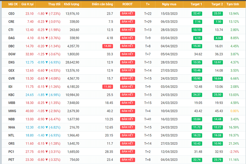This screenshot has width=246, height=164.
Task: Click the T+29 value in CRE row
Action: click(148, 22)
